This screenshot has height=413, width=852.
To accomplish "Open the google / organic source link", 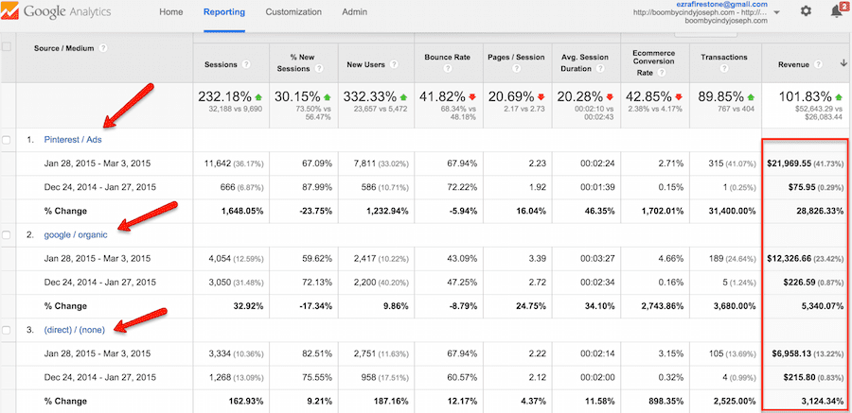I will (76, 235).
